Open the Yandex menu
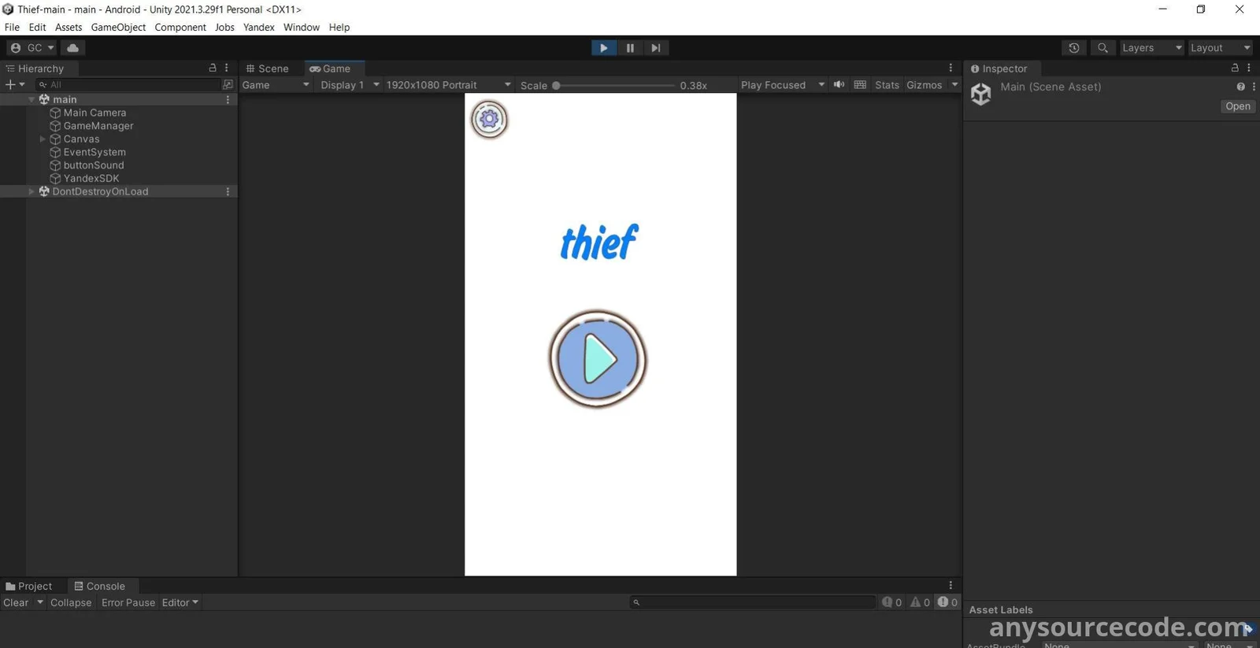 coord(258,28)
